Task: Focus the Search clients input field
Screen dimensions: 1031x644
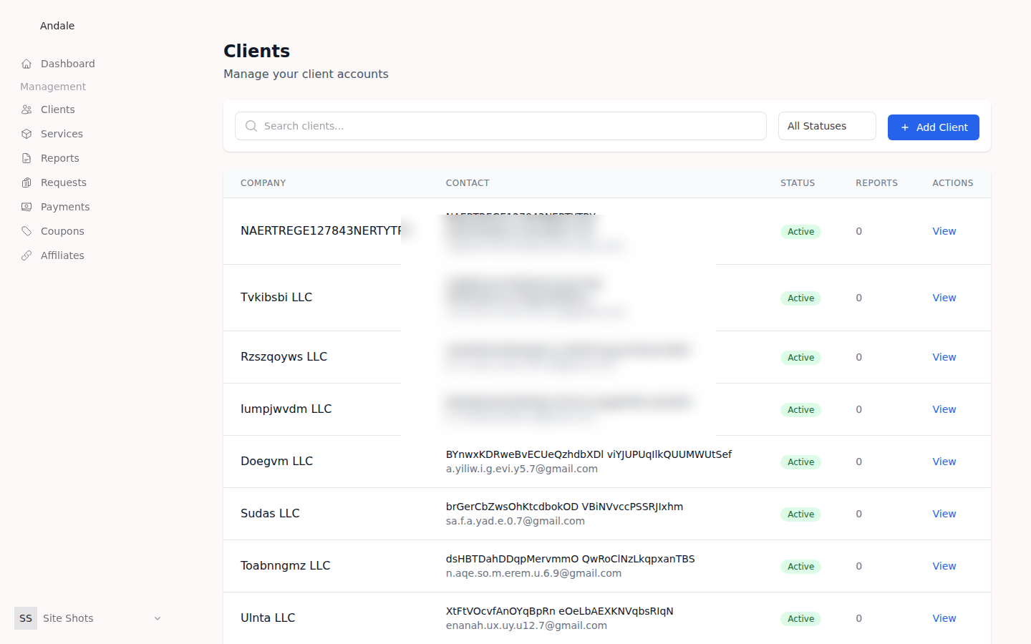Action: (500, 126)
